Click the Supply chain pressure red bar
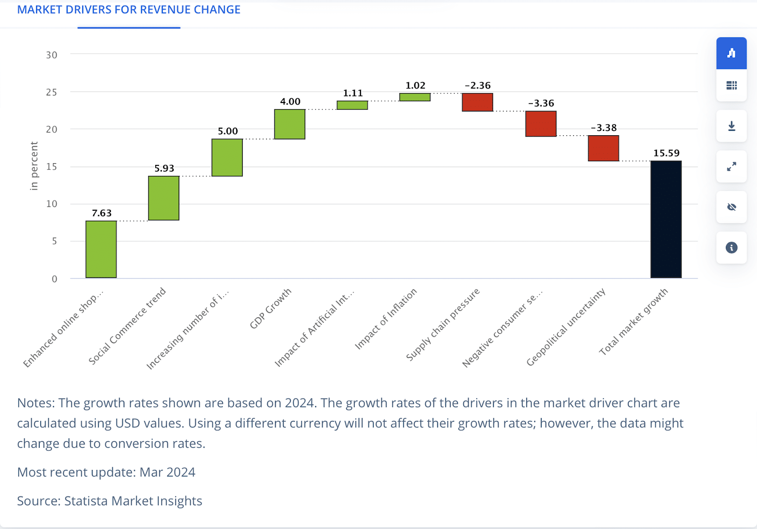Viewport: 757px width, 529px height. tap(477, 102)
